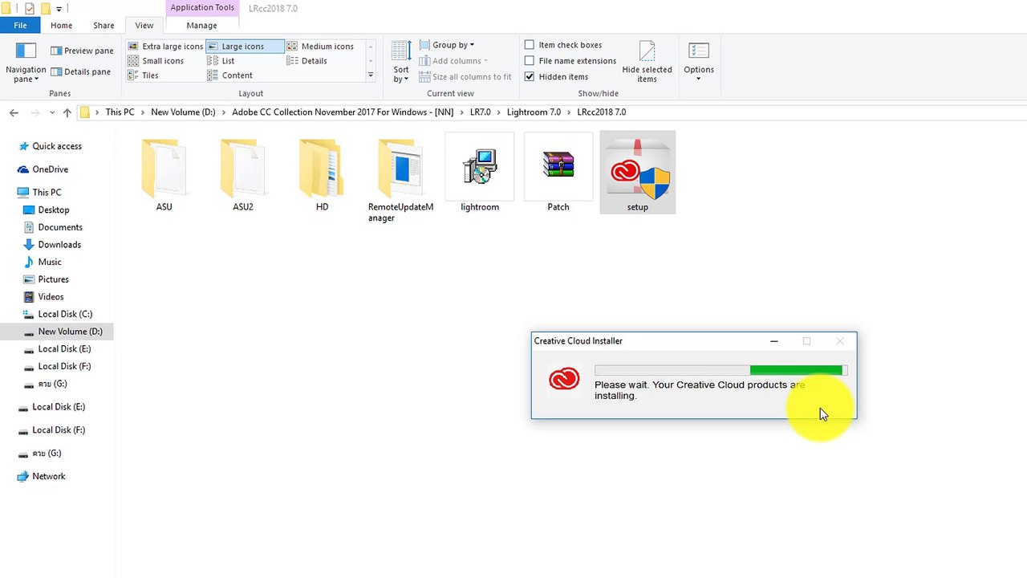Switch layout to Medium icons
The image size is (1027, 578).
pos(320,47)
